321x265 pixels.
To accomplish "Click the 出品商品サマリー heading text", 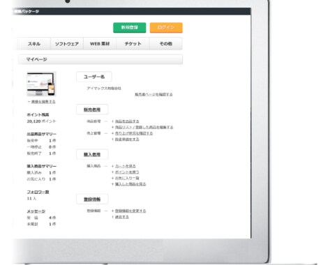I will 41,134.
